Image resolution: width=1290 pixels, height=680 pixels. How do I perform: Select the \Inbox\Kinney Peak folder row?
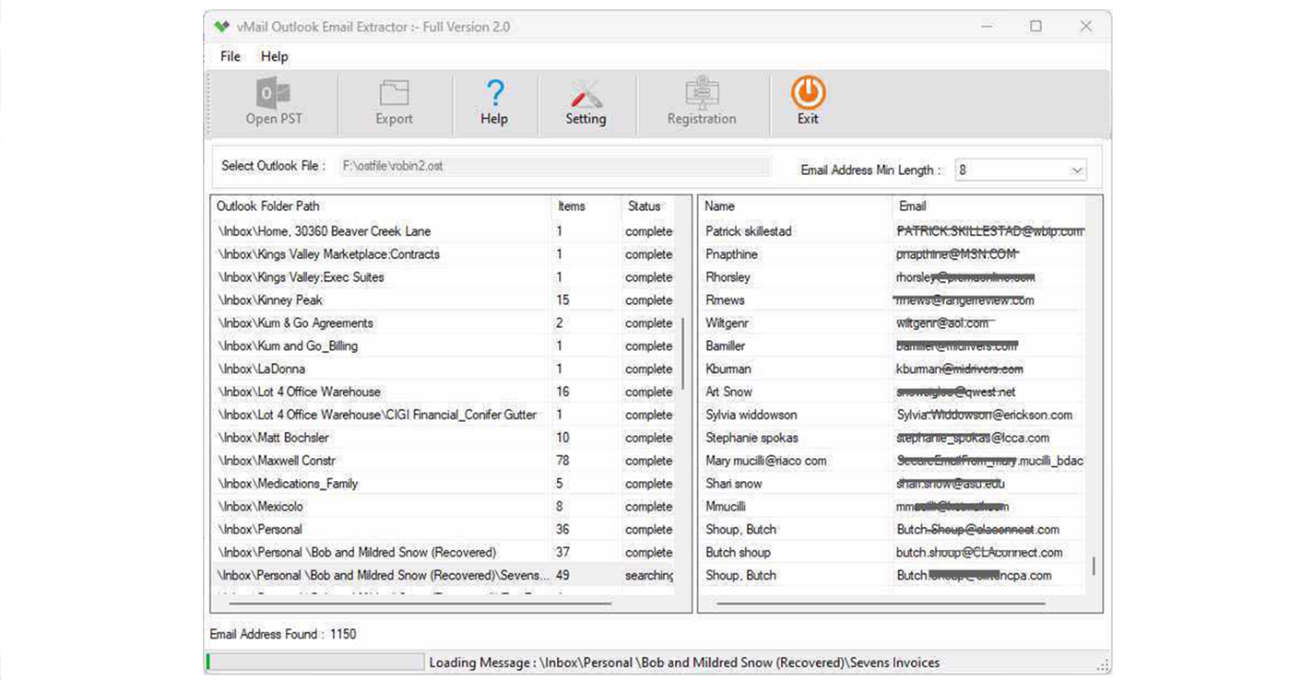pyautogui.click(x=444, y=300)
